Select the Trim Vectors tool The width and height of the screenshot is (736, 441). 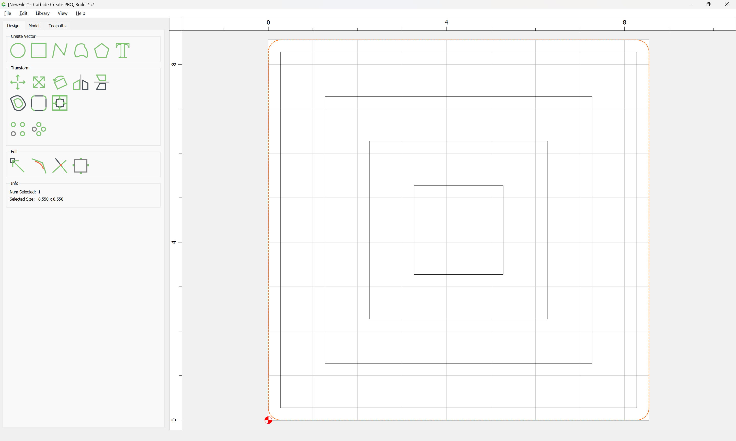coord(60,166)
